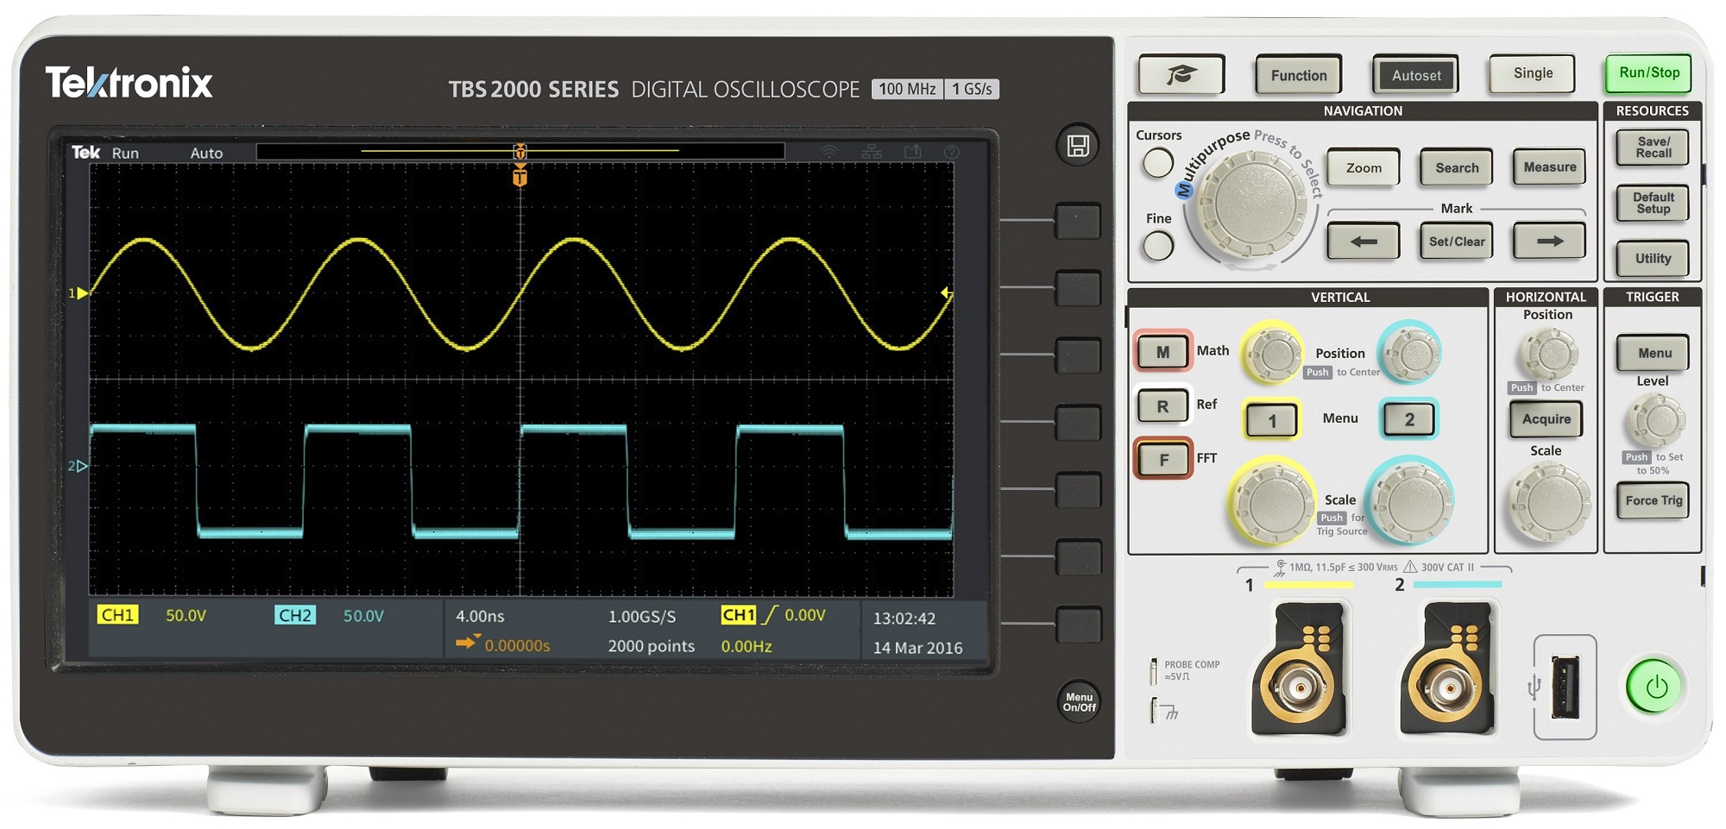Click the 4.00ns timebase readout

click(480, 616)
